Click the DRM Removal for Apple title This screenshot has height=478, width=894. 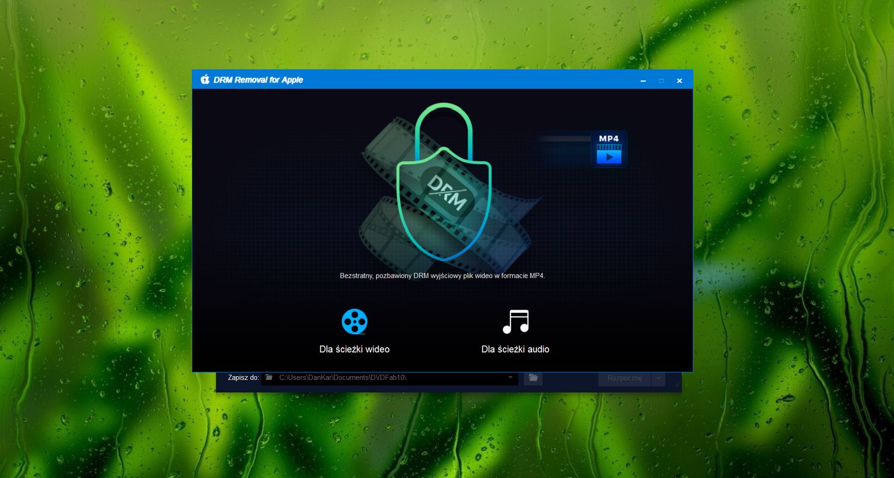point(258,79)
